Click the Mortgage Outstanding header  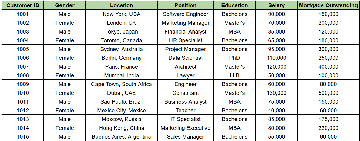coord(328,5)
